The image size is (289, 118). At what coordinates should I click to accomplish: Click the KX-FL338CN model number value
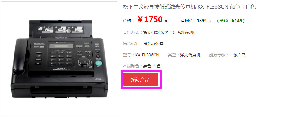pos(147,55)
